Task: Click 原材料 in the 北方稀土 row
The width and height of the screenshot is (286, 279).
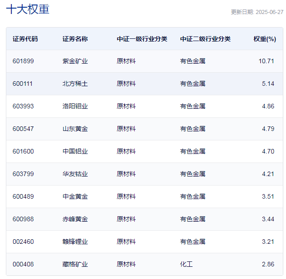Action: 126,84
